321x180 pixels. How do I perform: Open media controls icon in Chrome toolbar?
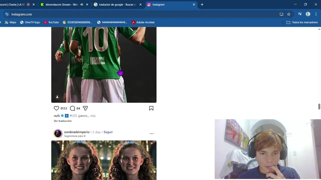(300, 14)
